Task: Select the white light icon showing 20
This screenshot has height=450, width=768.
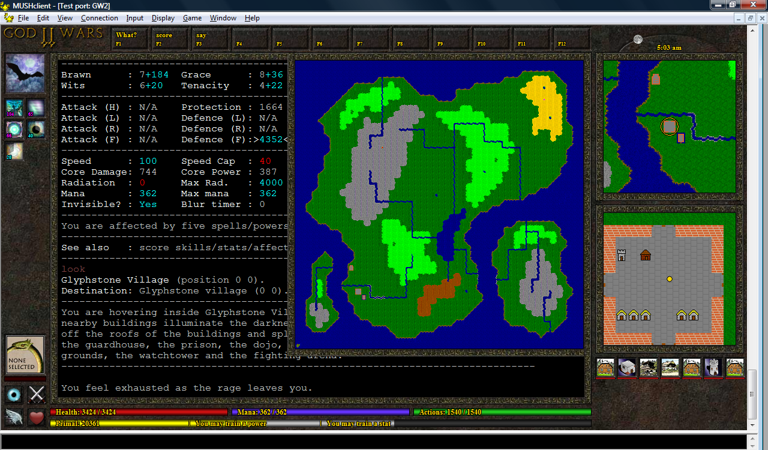Action: (x=14, y=151)
